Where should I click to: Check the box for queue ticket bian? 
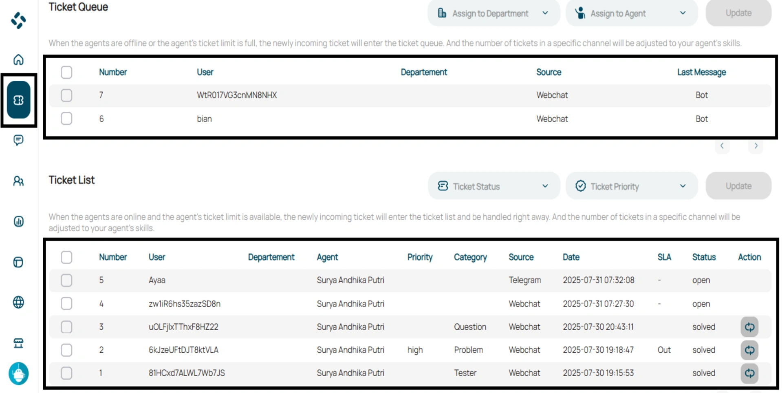point(66,119)
